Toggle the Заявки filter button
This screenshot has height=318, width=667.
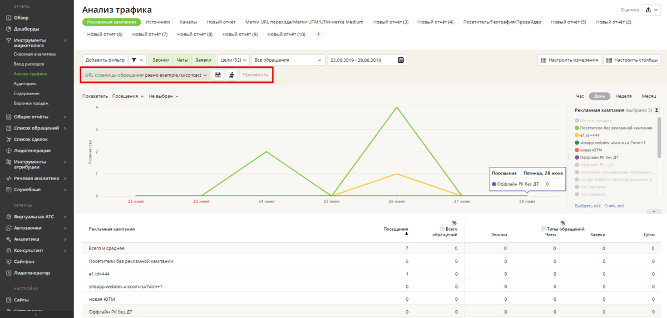point(204,60)
